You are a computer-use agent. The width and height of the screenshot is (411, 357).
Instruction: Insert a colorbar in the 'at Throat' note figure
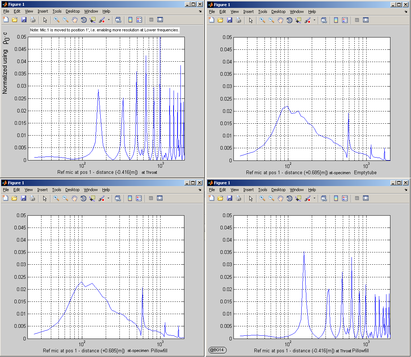pos(130,19)
